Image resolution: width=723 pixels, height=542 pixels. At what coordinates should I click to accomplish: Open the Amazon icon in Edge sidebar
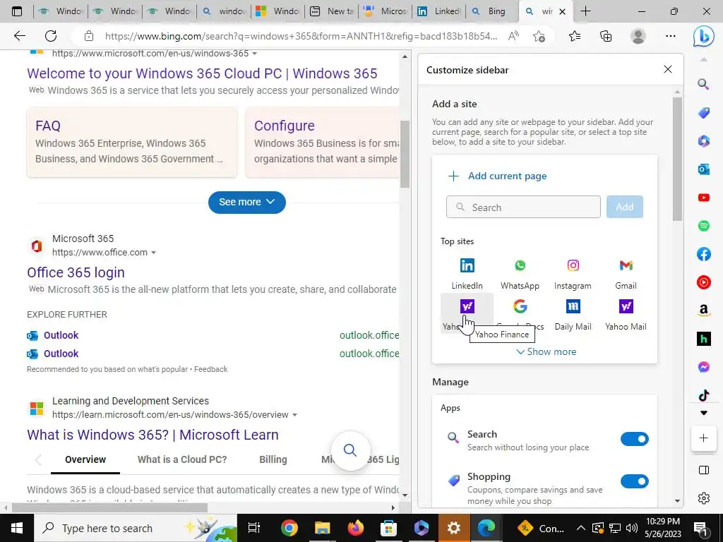point(703,311)
